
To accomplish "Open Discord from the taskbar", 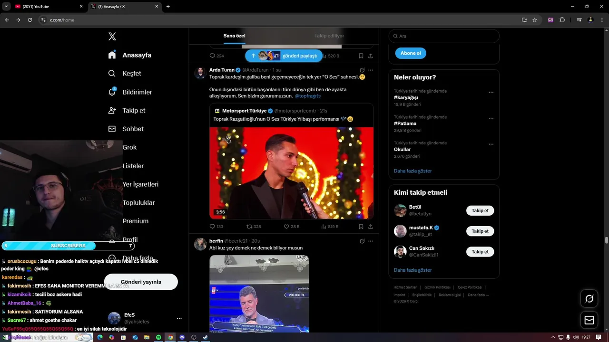I will (x=182, y=337).
